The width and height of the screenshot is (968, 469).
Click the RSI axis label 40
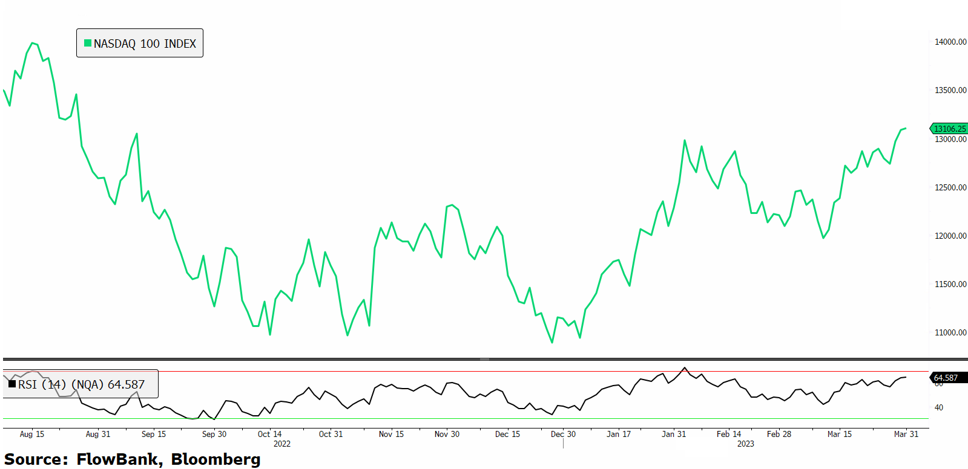(938, 407)
